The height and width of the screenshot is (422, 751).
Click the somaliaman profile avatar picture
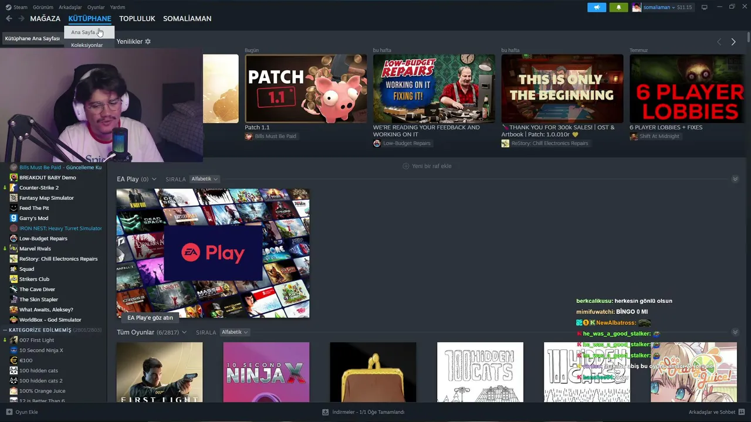coord(637,7)
